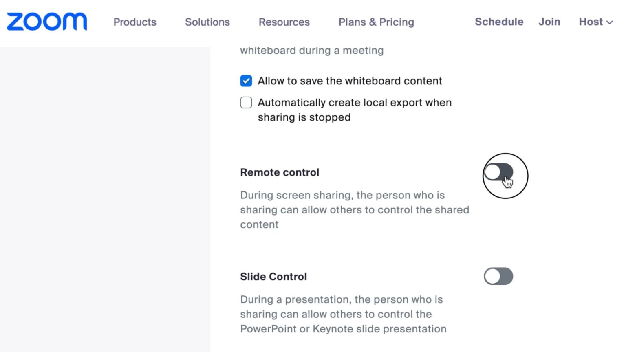Check 'Automatically create local export when sharing is stopped'
This screenshot has height=352, width=626.
coord(246,103)
